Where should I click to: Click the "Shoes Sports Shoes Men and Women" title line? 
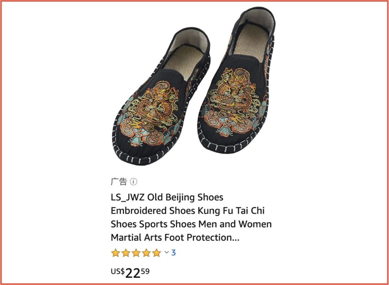click(x=191, y=224)
